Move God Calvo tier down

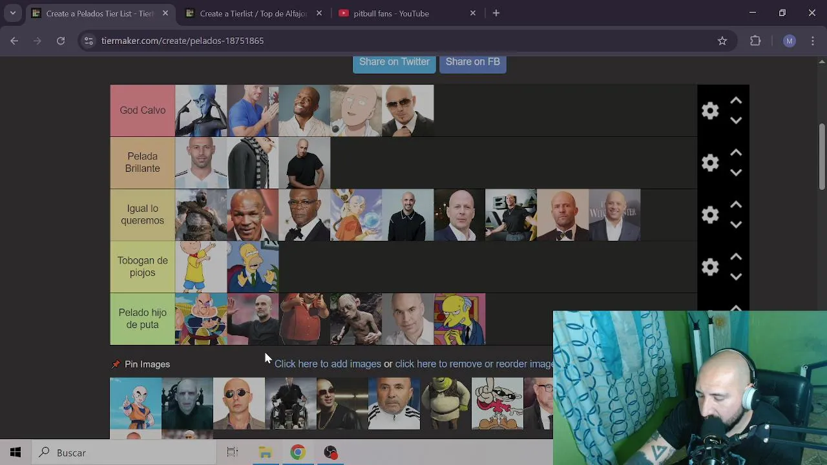click(736, 120)
